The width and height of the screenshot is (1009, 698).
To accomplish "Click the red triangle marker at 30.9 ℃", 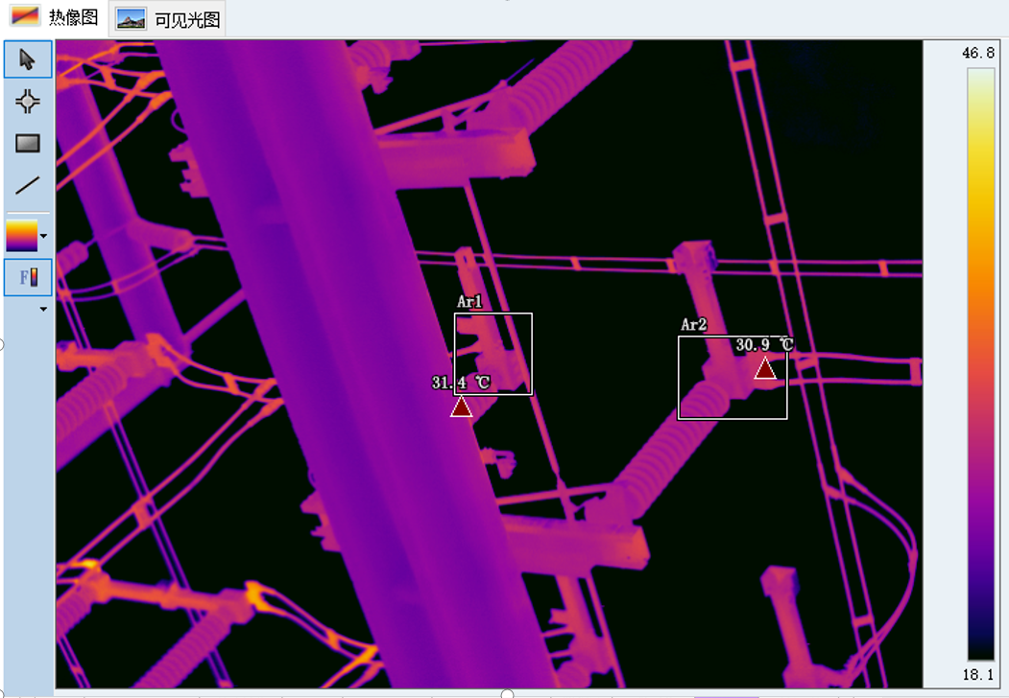I will [x=765, y=368].
